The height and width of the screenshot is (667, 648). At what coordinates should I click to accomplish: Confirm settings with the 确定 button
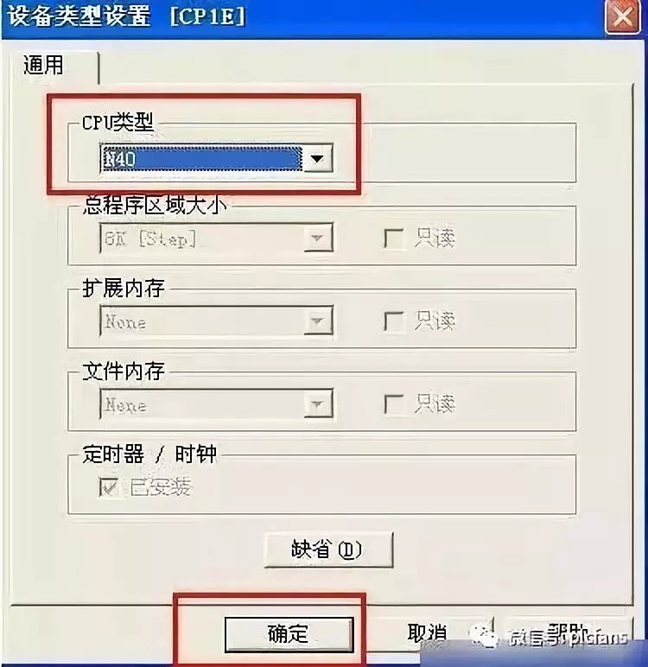tap(289, 634)
